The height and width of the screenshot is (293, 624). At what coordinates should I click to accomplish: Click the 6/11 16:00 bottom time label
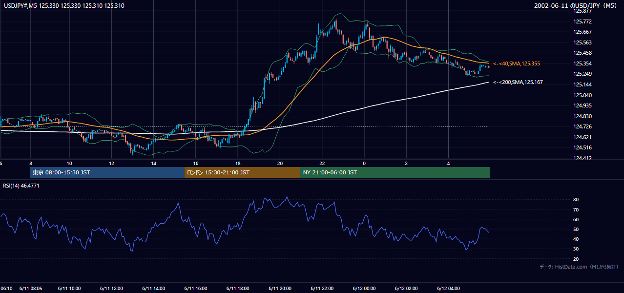click(196, 288)
